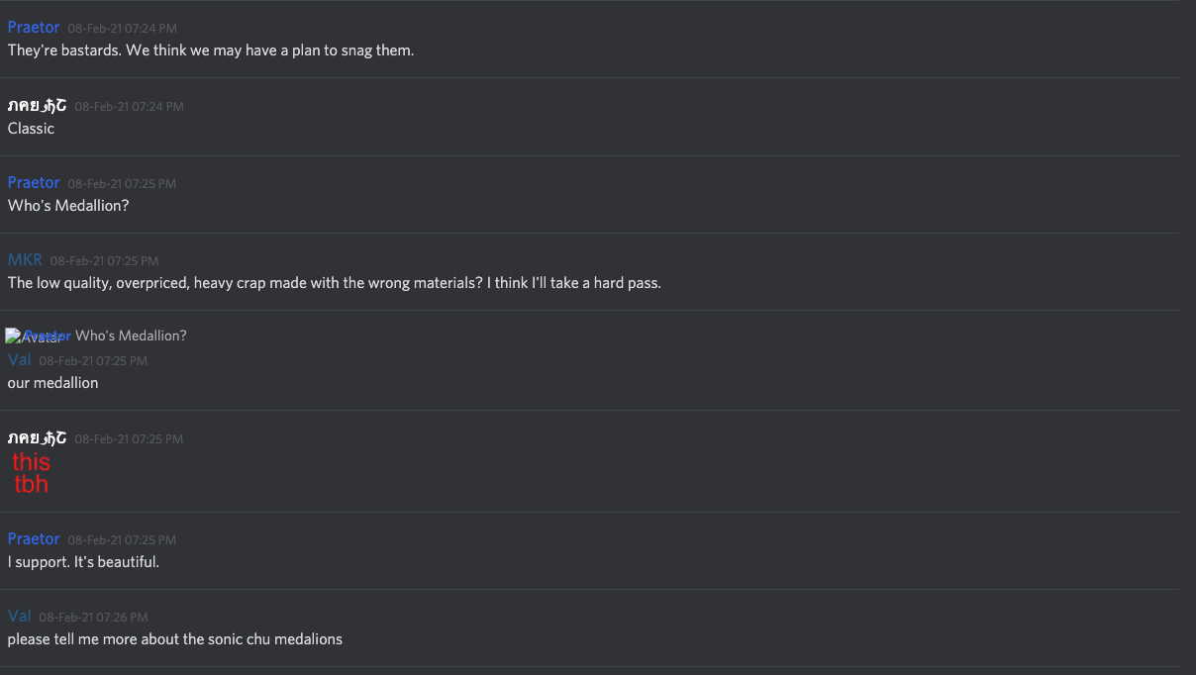Image resolution: width=1196 pixels, height=675 pixels.
Task: Click Praetor's name above the unquoted "Who's Medallion?"
Action: (34, 183)
